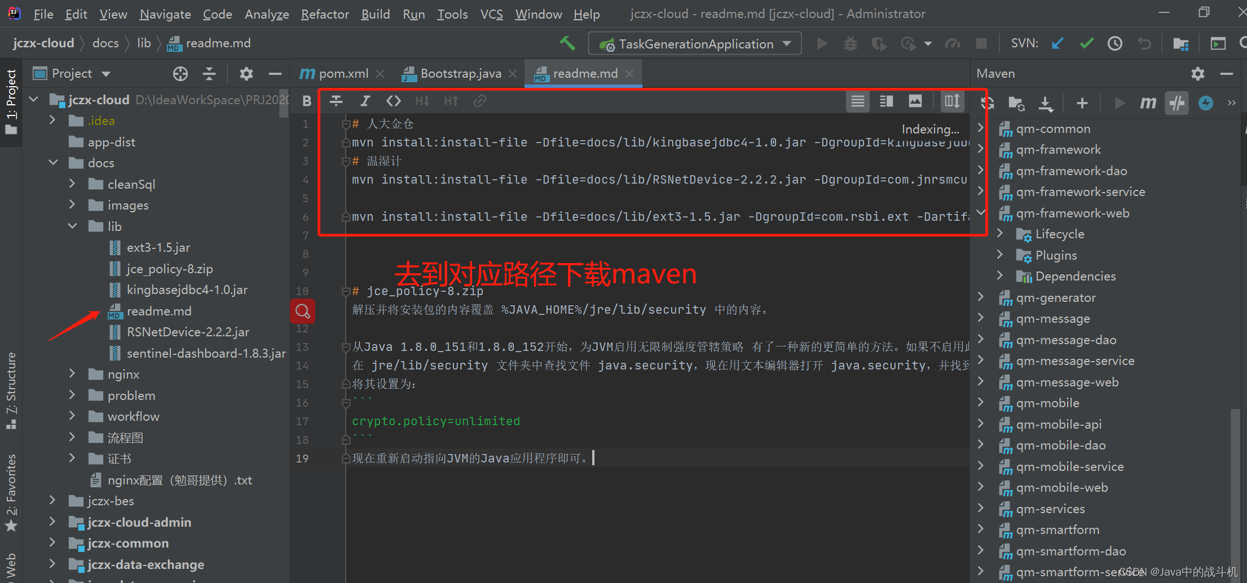Open the Project Structure icon
The image size is (1247, 583).
[x=1181, y=43]
